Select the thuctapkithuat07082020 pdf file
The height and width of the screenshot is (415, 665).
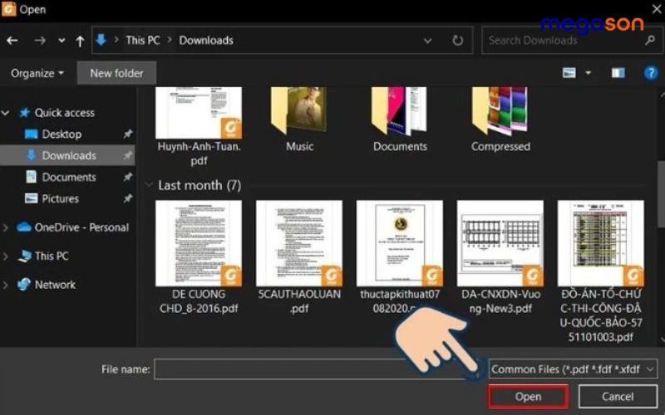400,257
